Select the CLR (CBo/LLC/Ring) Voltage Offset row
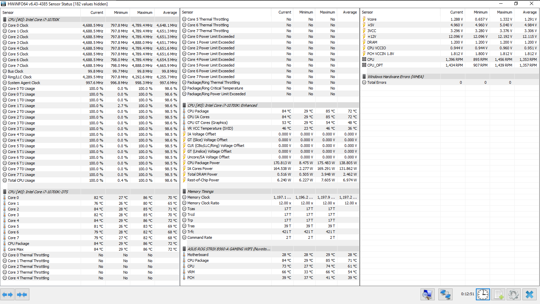This screenshot has height=304, width=540. click(270, 146)
